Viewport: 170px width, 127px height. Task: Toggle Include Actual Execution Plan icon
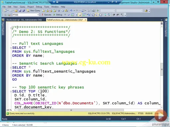click(85, 15)
